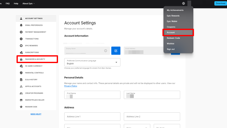The width and height of the screenshot is (227, 128).
Task: Open Preferred Communication Language dropdown
Action: (x=92, y=62)
